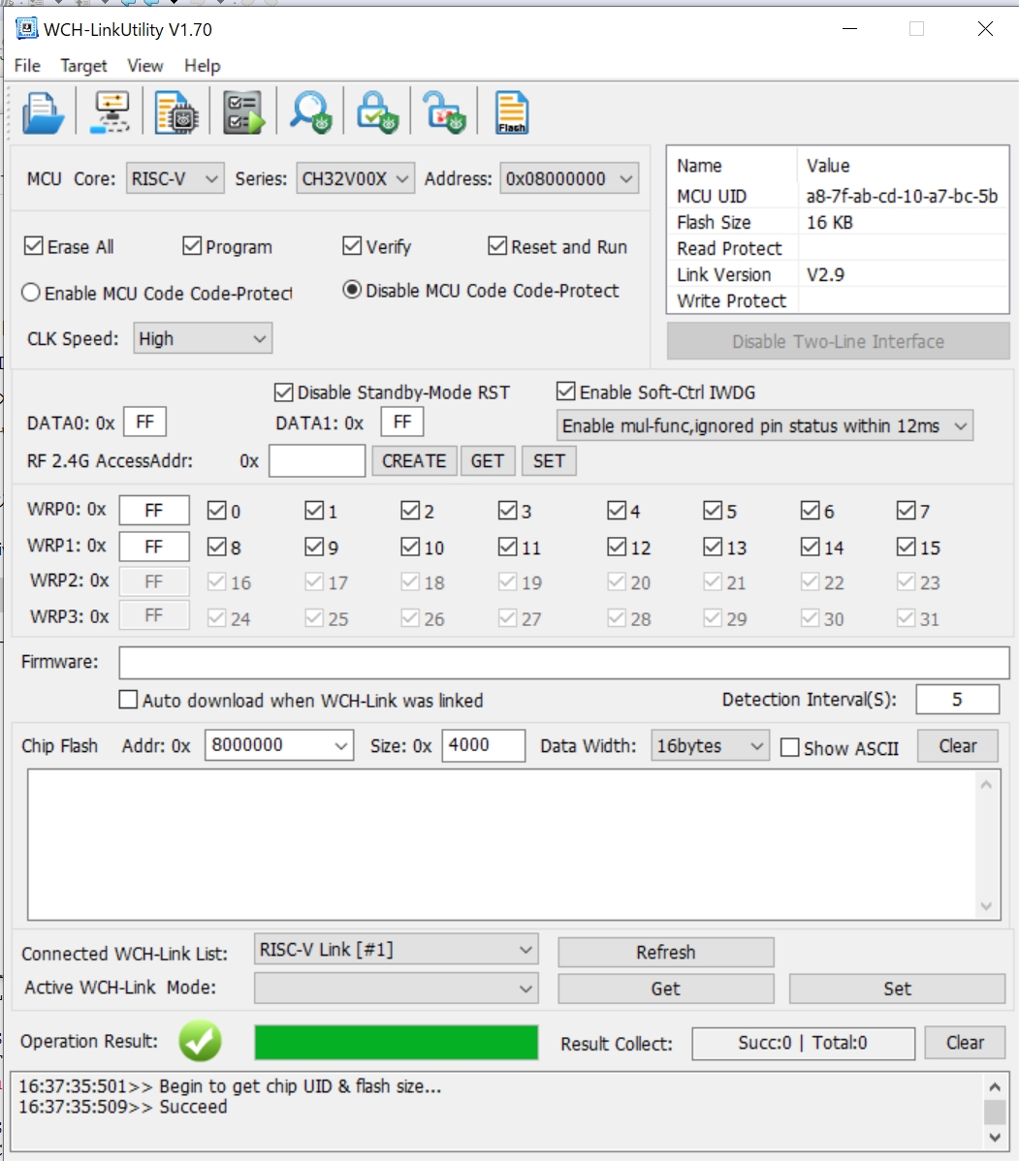
Task: Click the Succ:0 | Total:0 result field
Action: [804, 1043]
